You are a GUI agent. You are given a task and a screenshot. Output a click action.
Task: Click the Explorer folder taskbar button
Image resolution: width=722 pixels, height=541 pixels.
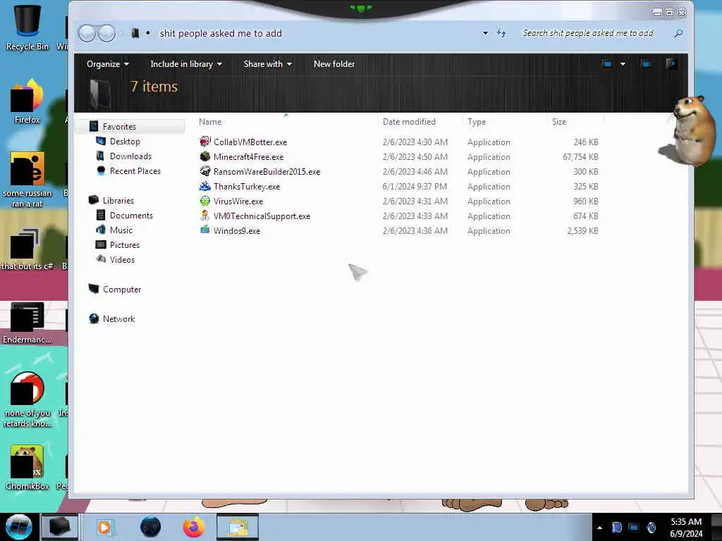[238, 527]
